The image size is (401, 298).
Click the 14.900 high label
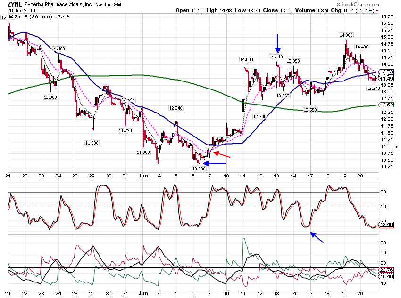coord(346,35)
